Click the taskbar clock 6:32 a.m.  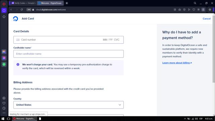[209, 119]
